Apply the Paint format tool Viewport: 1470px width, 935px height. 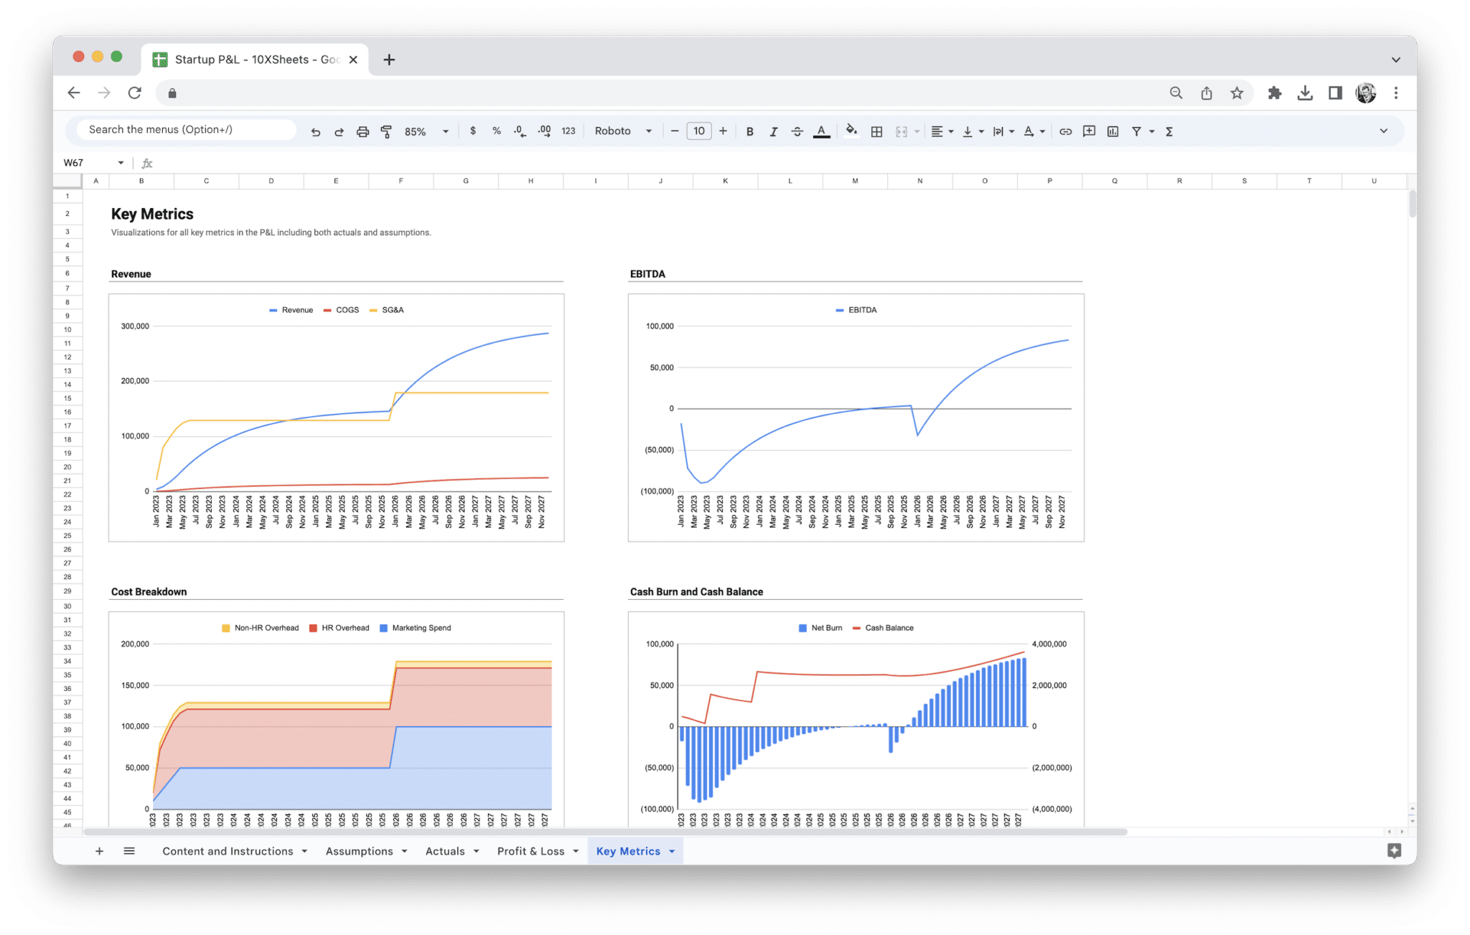tap(386, 131)
